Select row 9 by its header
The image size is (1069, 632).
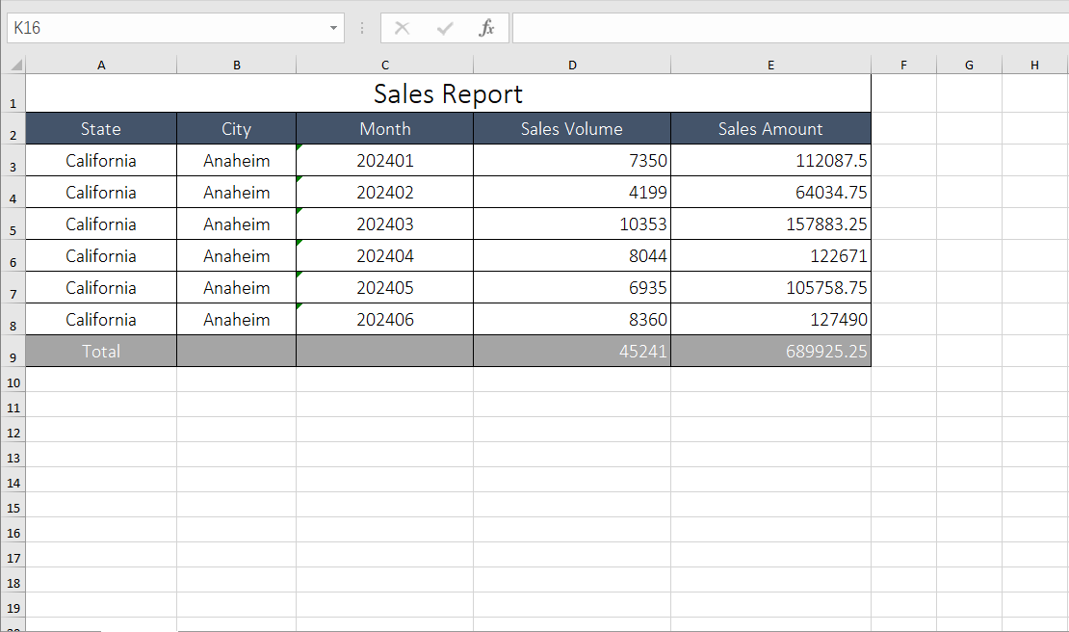click(x=13, y=355)
